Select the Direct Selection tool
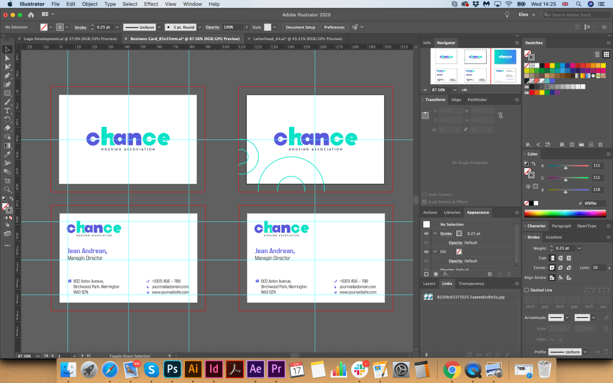 [7, 58]
